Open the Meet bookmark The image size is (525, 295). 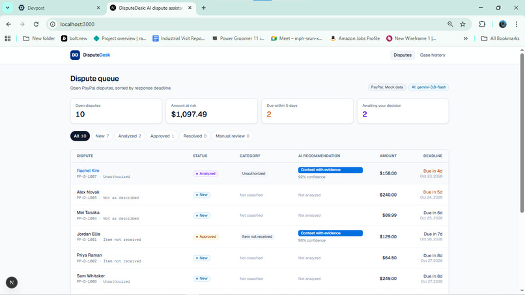(x=296, y=38)
